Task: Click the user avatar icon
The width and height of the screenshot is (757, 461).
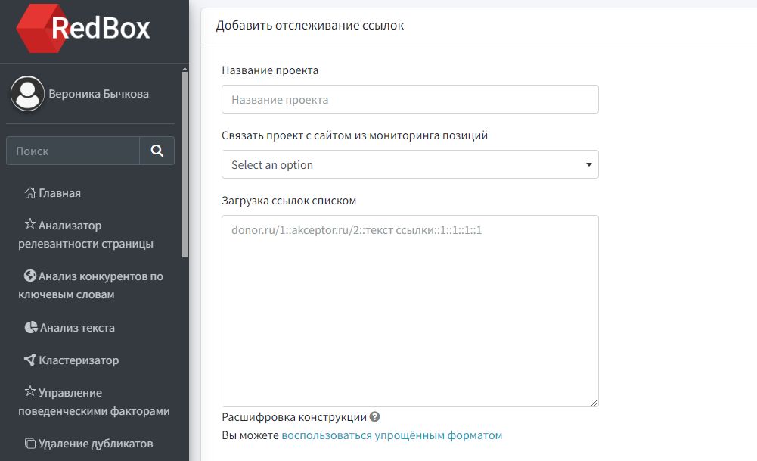Action: [27, 94]
